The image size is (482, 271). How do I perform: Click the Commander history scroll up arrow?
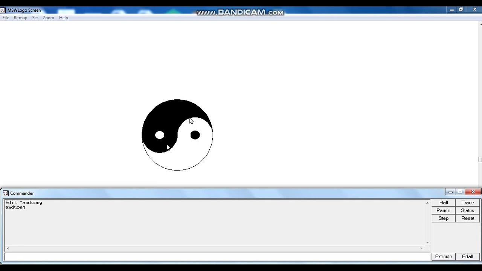427,203
